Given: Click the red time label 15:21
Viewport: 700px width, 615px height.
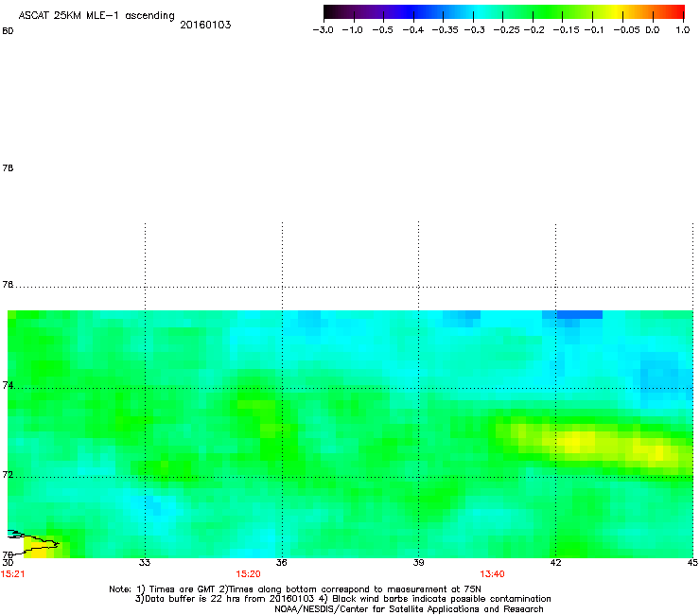Looking at the screenshot, I should [13, 574].
